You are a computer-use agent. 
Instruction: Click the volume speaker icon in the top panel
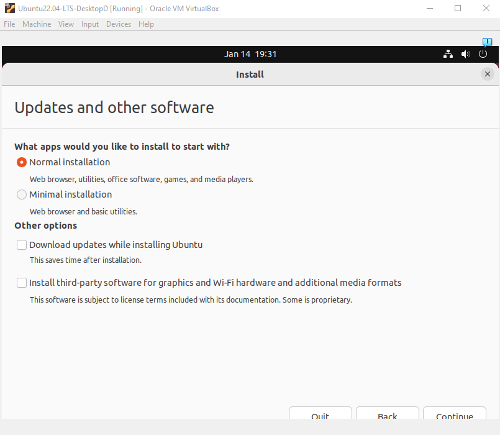(x=465, y=54)
